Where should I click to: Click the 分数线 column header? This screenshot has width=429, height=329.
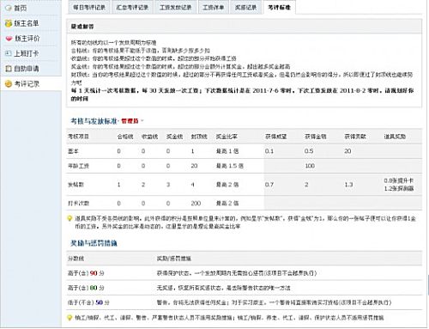tap(76, 259)
